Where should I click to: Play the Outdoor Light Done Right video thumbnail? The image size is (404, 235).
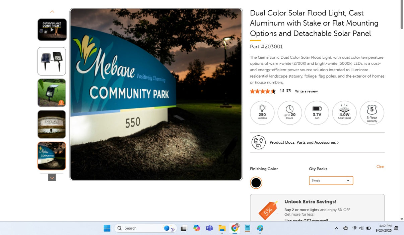click(52, 30)
